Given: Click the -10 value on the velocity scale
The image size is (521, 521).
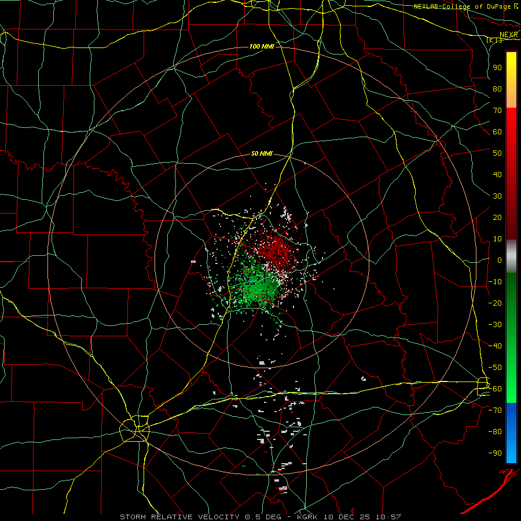Looking at the screenshot, I should [495, 282].
